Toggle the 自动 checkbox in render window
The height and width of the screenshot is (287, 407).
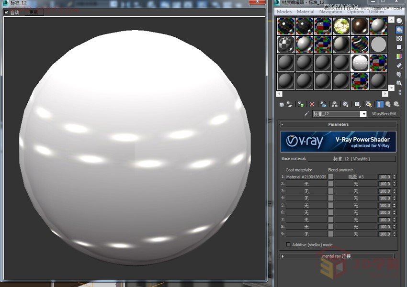point(6,12)
